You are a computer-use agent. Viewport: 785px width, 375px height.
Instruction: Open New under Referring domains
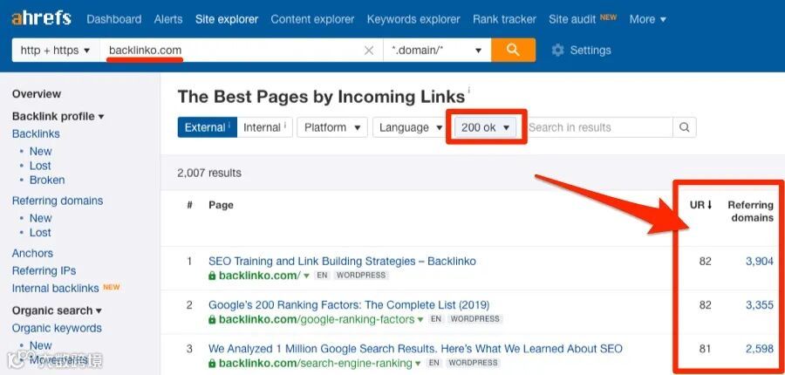click(40, 218)
